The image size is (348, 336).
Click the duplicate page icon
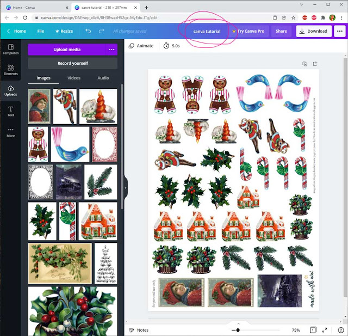(x=305, y=64)
